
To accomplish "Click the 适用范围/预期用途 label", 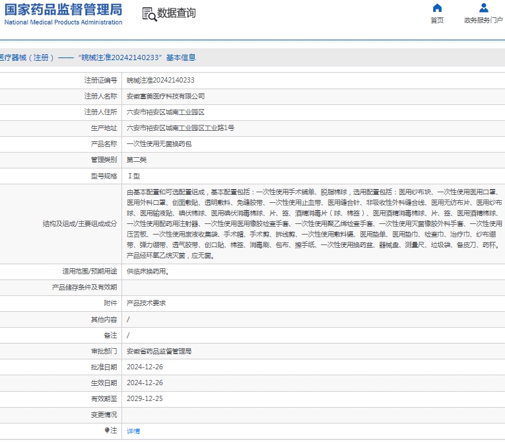I will coord(90,272).
